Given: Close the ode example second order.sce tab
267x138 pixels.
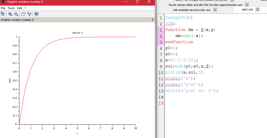Looking at the screenshot, I should pyautogui.click(x=215, y=10).
